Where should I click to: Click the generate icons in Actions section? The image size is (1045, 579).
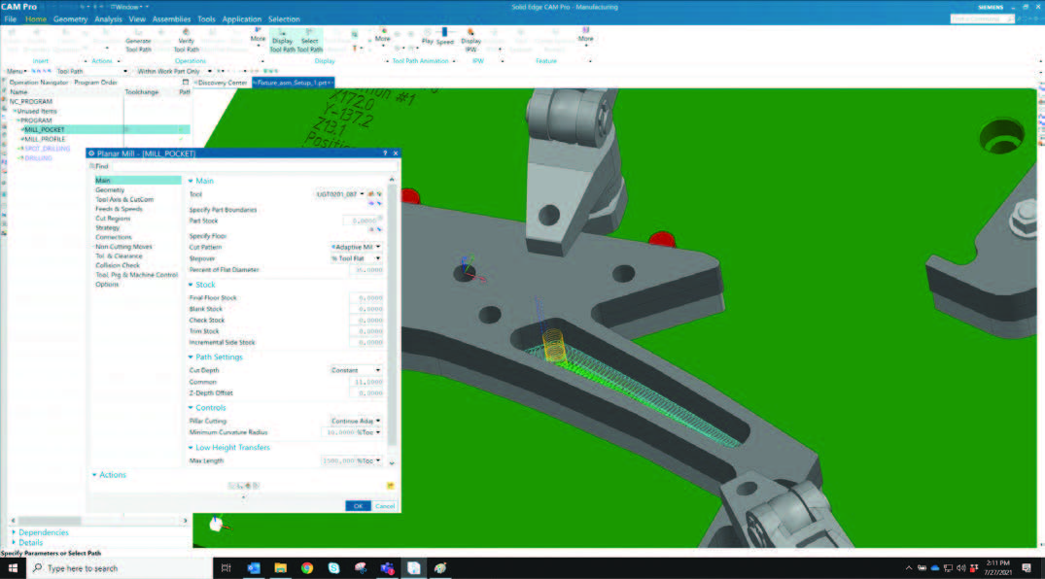point(243,486)
